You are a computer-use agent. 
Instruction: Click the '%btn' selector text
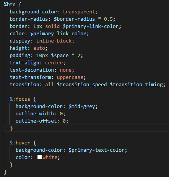point(10,5)
